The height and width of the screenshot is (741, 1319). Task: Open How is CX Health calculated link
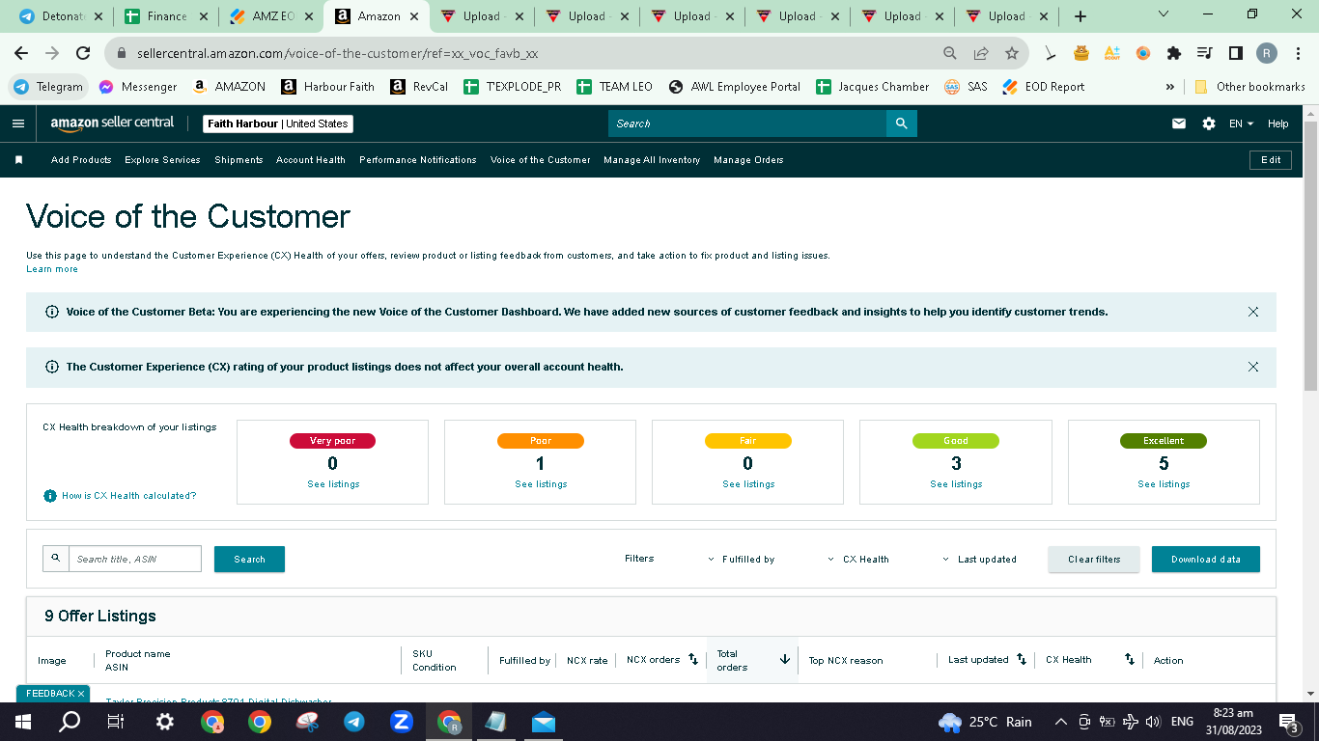[128, 496]
